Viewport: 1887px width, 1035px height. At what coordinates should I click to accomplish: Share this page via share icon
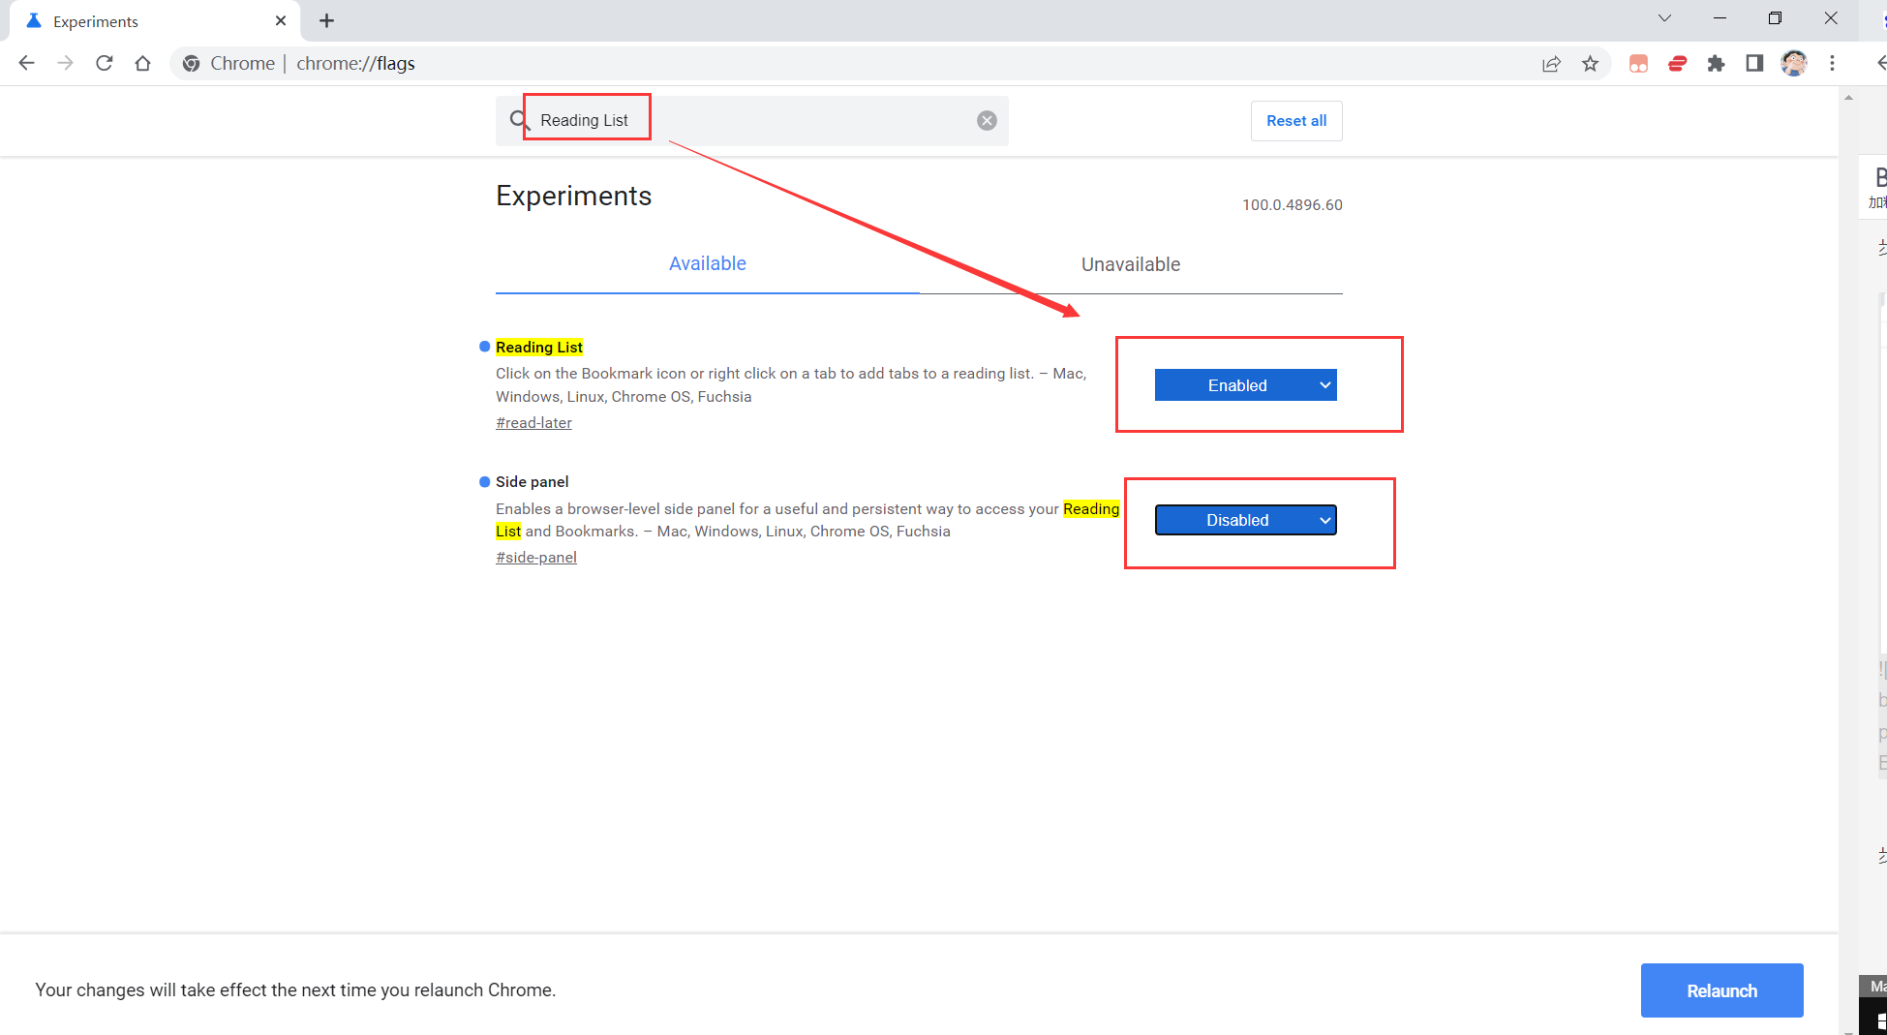click(x=1551, y=64)
